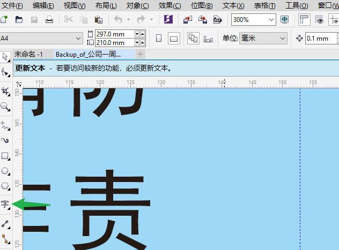Select the 字 Text tool

coord(5,204)
